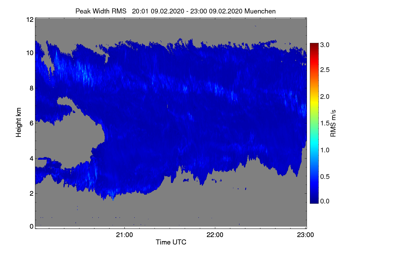Click the station name 'Muenchen' in the title

pyautogui.click(x=260, y=11)
